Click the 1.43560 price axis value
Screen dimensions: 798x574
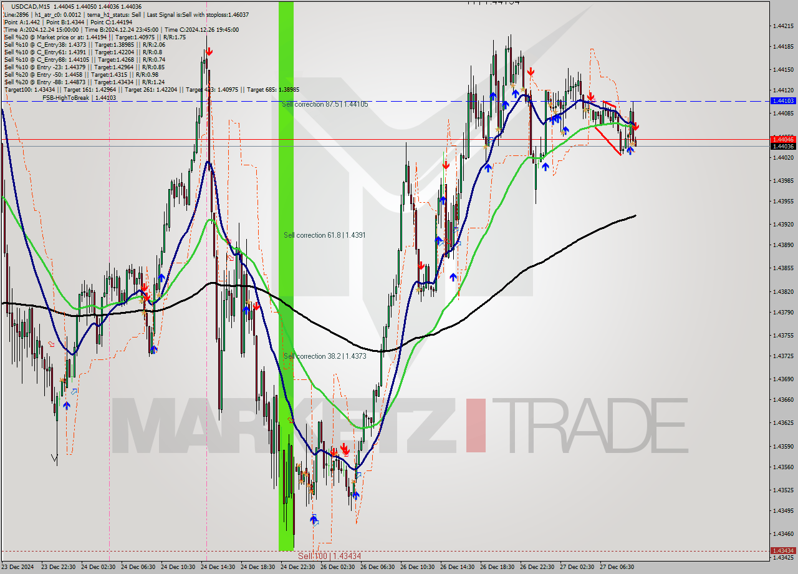coord(782,467)
